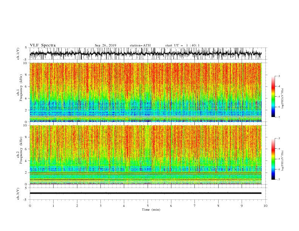Click the ch.1 voltage waveform trace

point(145,54)
